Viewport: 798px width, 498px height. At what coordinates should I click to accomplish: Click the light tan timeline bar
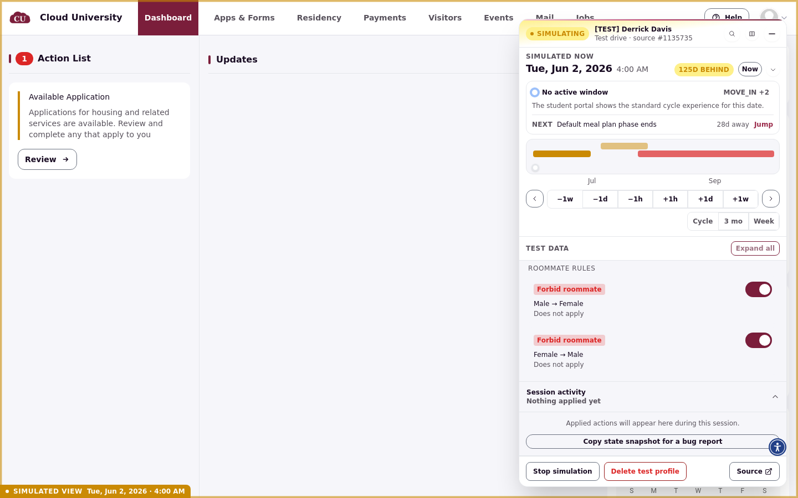tap(624, 146)
